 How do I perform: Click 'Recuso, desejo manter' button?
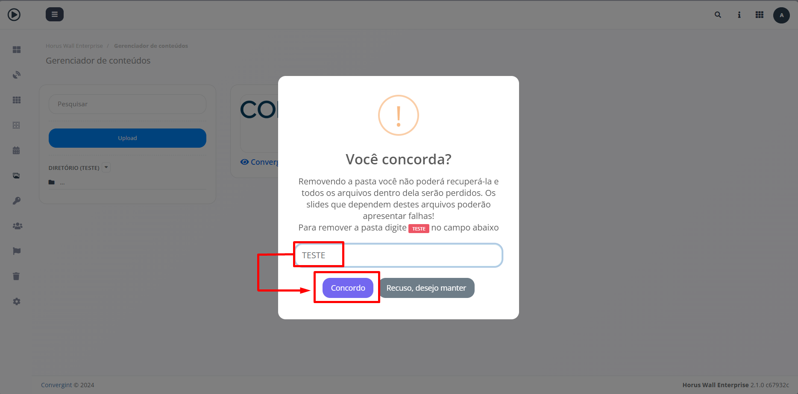[426, 288]
